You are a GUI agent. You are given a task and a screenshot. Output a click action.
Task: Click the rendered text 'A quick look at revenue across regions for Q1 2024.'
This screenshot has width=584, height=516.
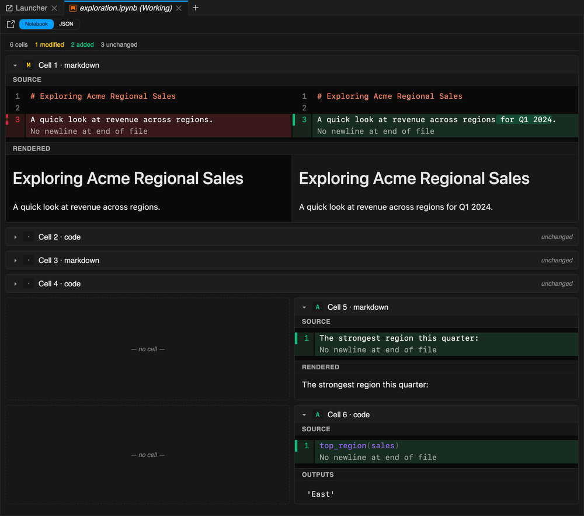point(396,207)
